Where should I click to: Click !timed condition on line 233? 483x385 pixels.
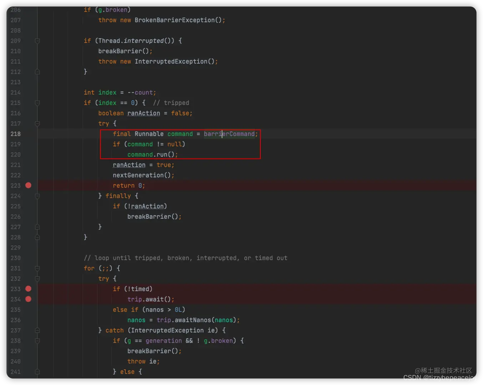(x=138, y=289)
